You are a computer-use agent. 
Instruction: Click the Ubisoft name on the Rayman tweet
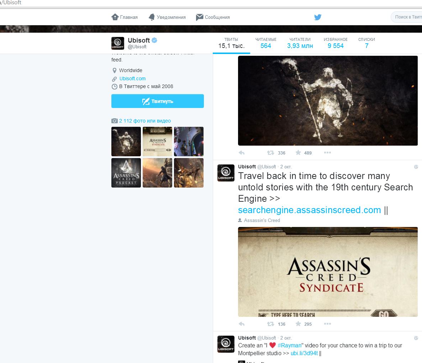pyautogui.click(x=247, y=338)
